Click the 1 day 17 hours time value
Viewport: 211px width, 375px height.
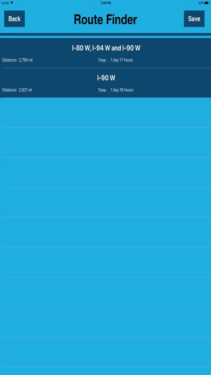122,60
